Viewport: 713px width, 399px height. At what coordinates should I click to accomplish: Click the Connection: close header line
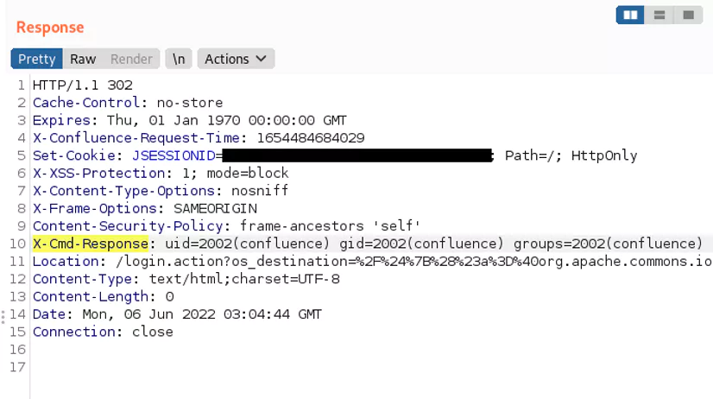(x=103, y=332)
